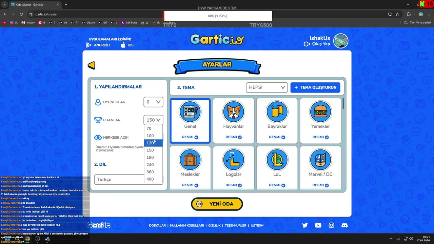Click the yellow back arrow icon
Image resolution: width=434 pixels, height=244 pixels.
tap(92, 65)
